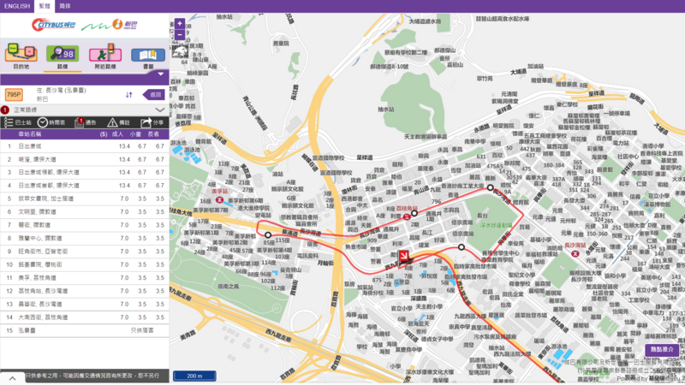Viewport: 685px width, 385px height.
Task: Click the satellite imagery layer thumbnail
Action: point(181,53)
